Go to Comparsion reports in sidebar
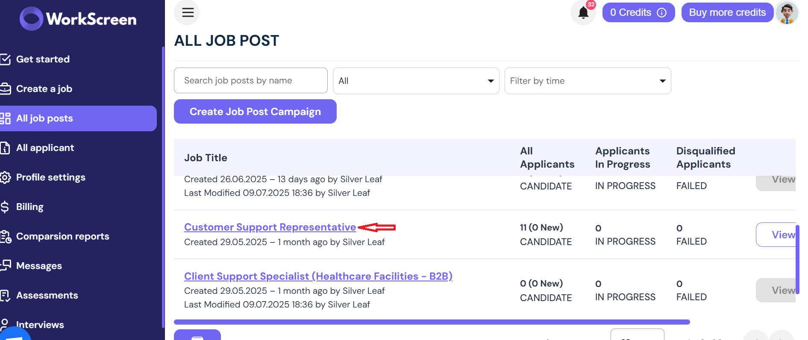Image resolution: width=808 pixels, height=340 pixels. click(62, 237)
